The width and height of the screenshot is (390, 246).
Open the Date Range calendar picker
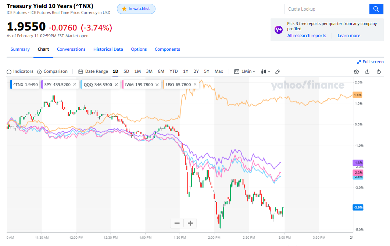pos(93,71)
